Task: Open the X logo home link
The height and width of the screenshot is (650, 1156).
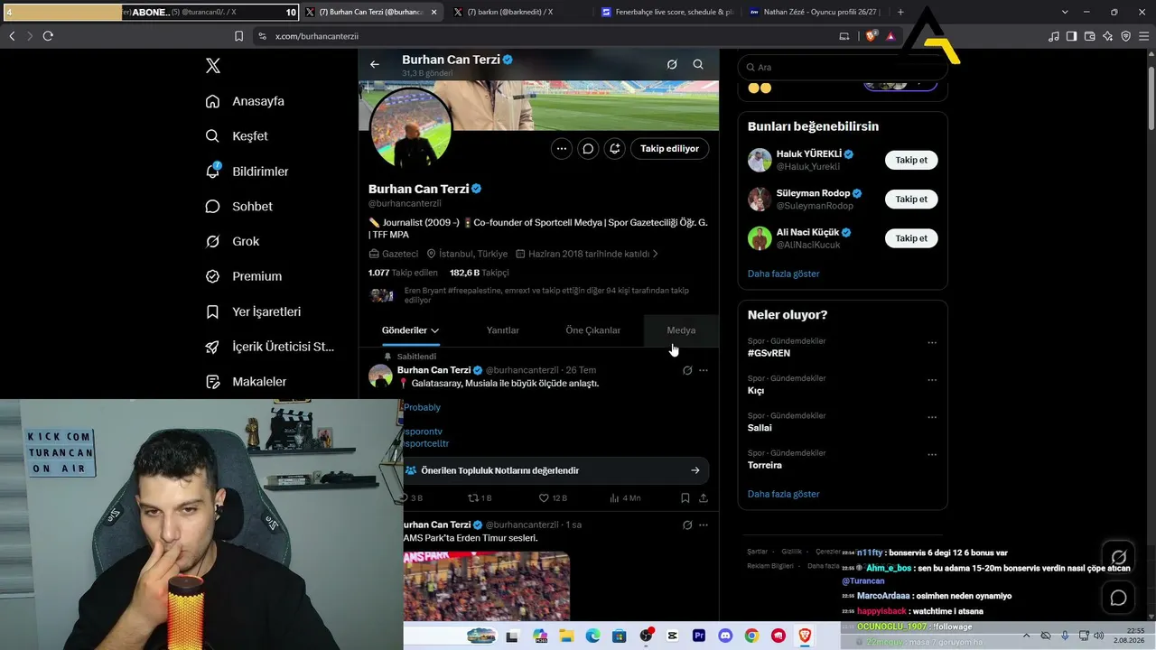Action: coord(213,66)
